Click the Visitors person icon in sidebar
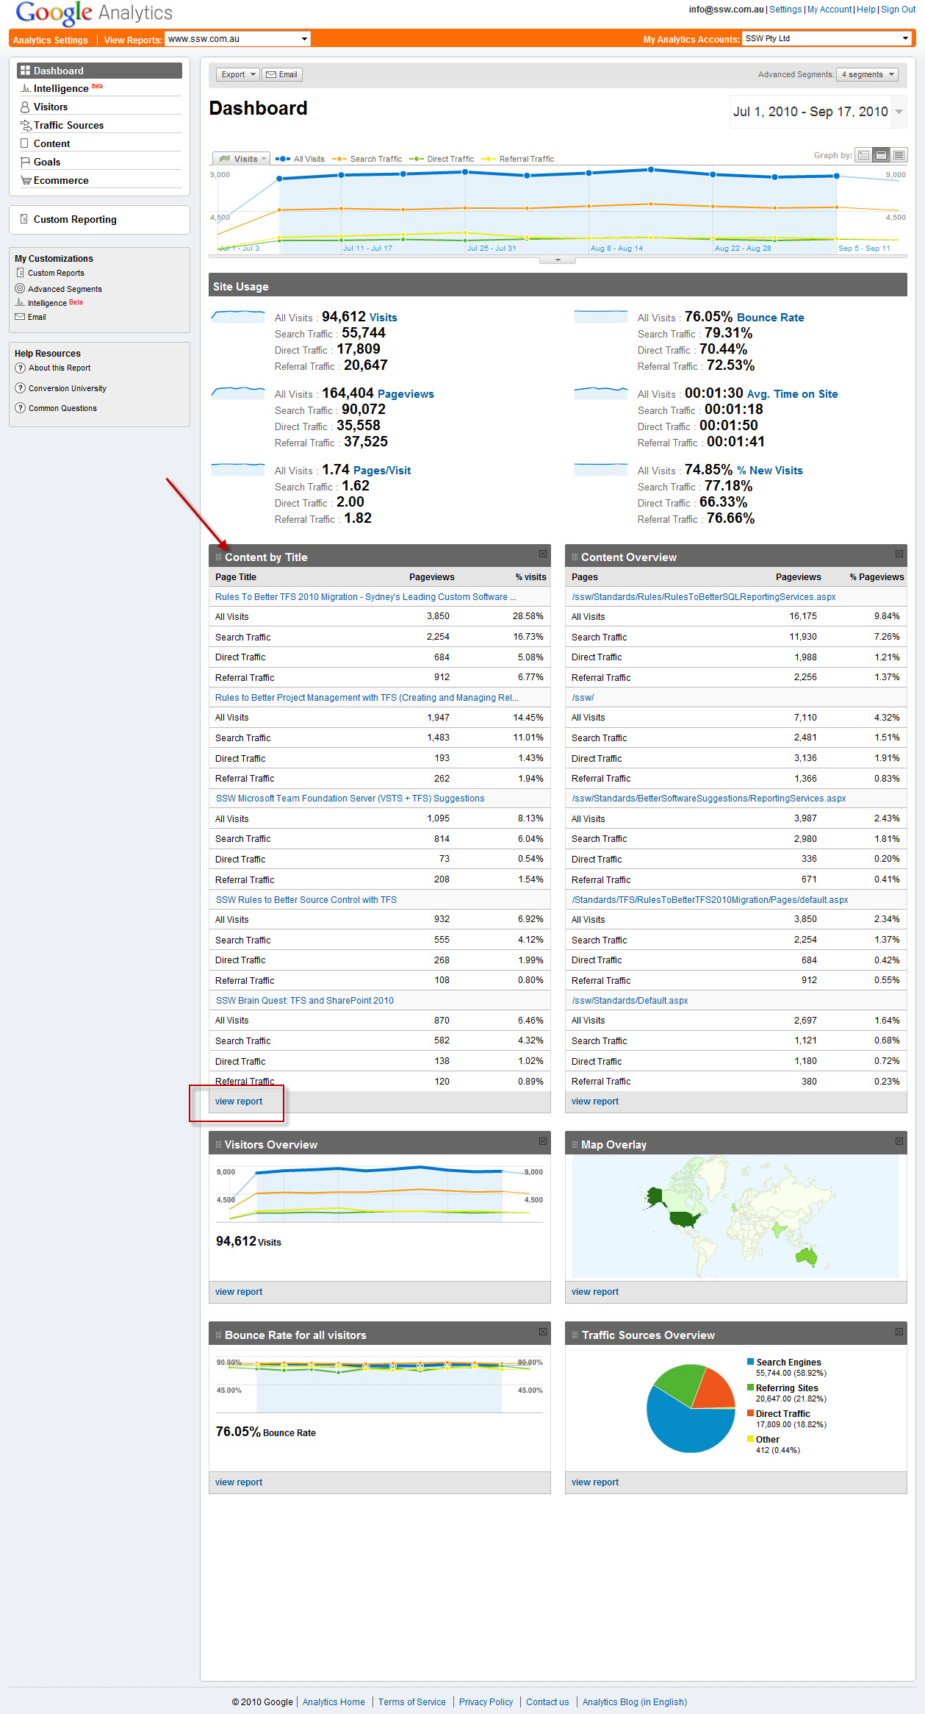 point(25,107)
